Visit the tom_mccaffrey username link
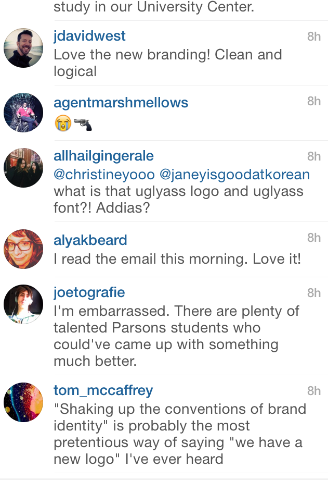This screenshot has width=328, height=480. point(103,390)
